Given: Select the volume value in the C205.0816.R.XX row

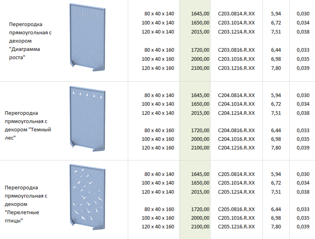Looking at the screenshot, I should click(x=303, y=209).
